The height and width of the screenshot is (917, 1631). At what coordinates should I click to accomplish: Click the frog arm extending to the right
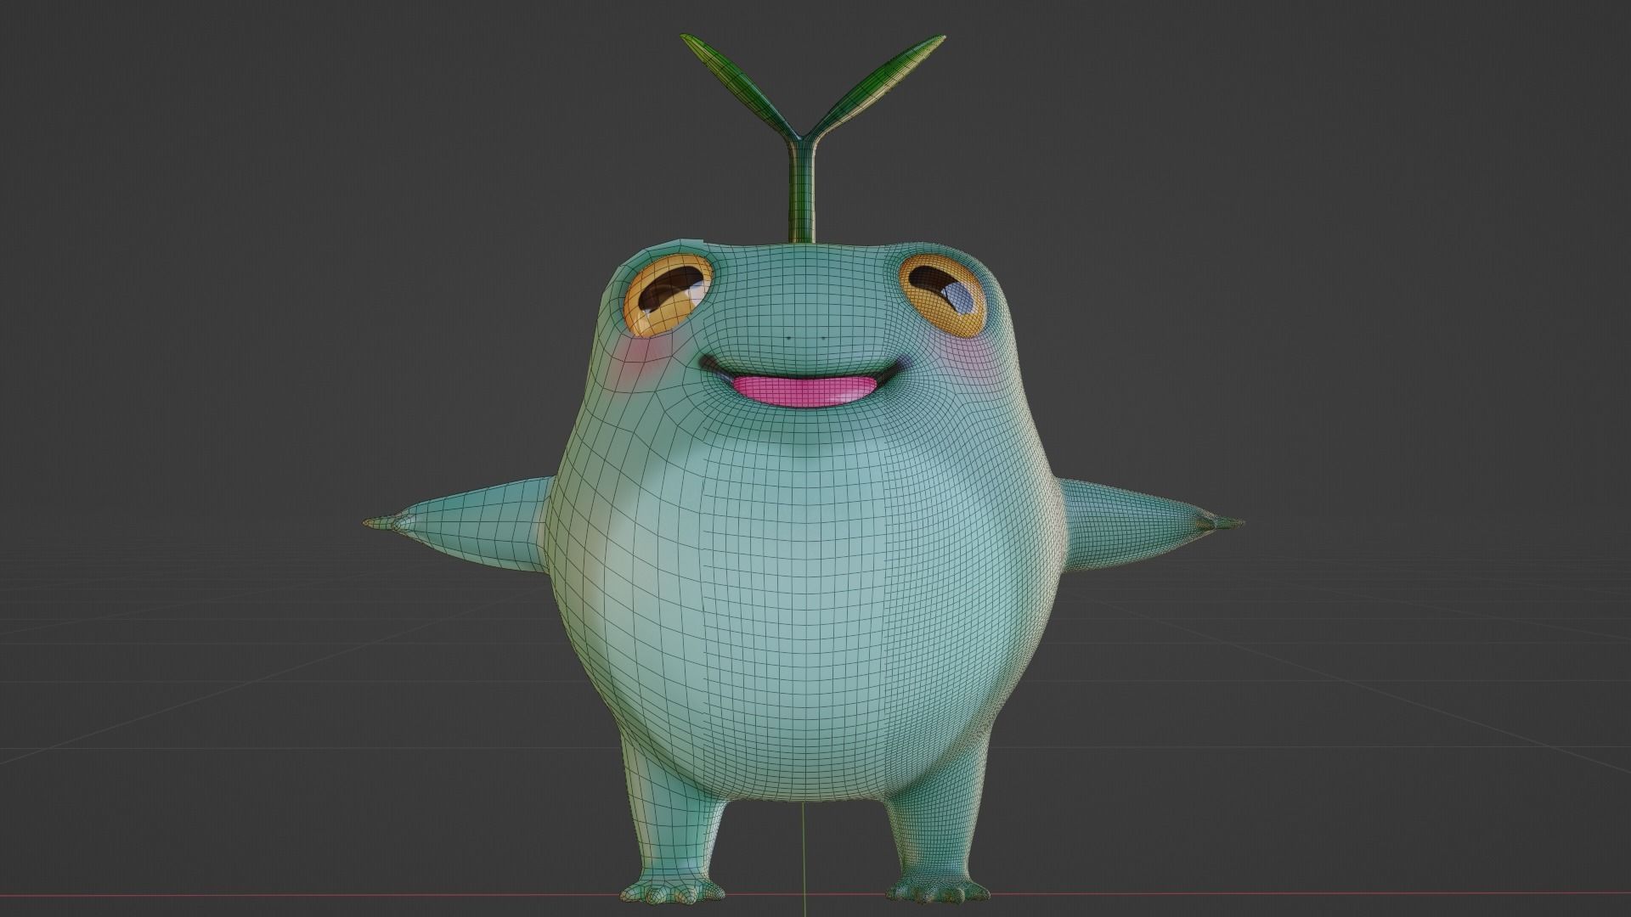point(1147,526)
